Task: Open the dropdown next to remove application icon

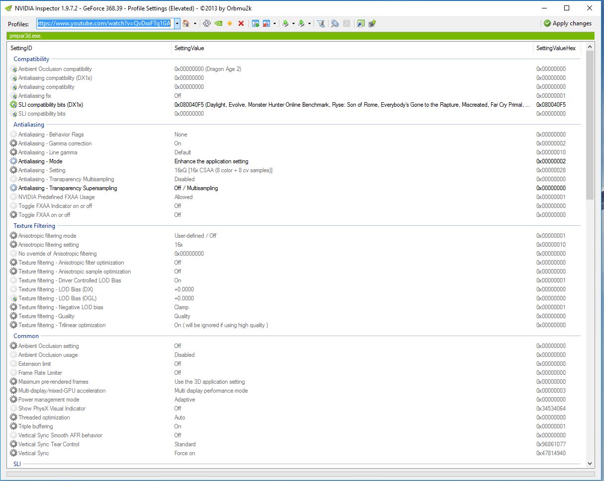Action: click(x=275, y=23)
